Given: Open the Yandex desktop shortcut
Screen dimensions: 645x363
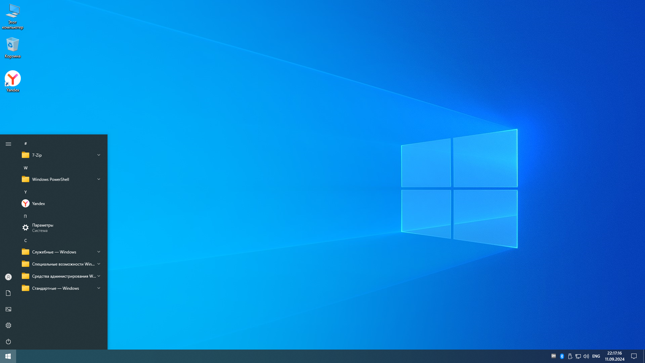Looking at the screenshot, I should [x=13, y=81].
